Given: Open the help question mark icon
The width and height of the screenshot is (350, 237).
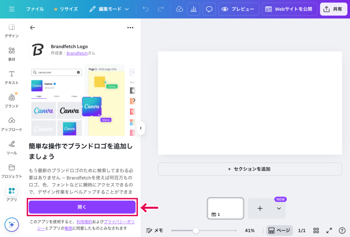Looking at the screenshot, I should tap(342, 230).
